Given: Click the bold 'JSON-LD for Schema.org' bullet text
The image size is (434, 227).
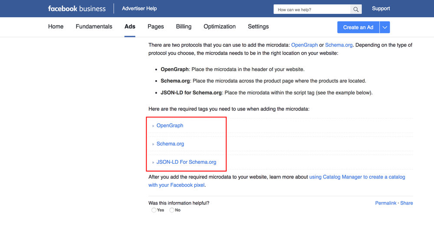Looking at the screenshot, I should 191,93.
